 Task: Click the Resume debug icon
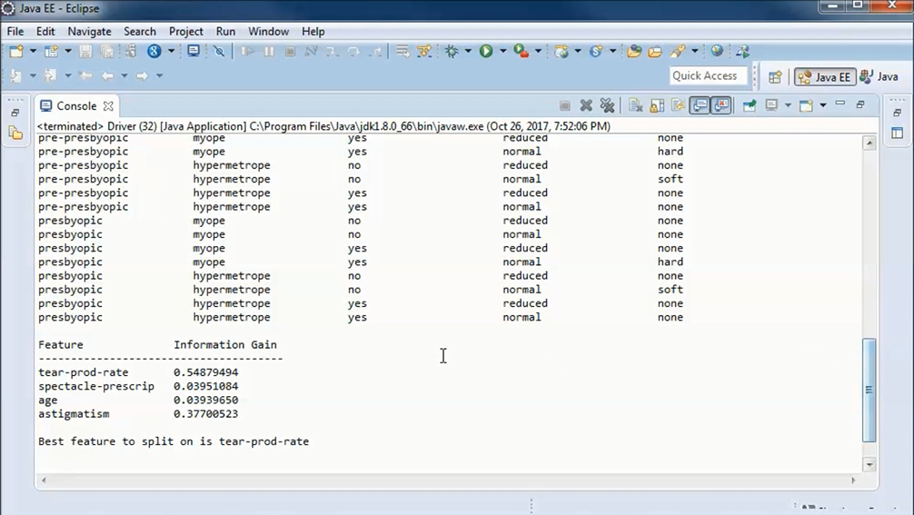click(247, 51)
